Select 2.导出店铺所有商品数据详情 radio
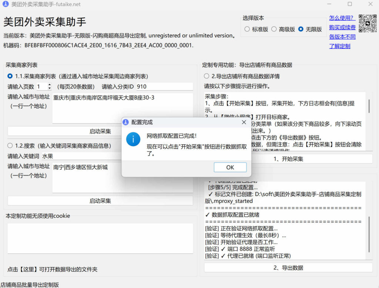The image size is (379, 288). (x=207, y=76)
